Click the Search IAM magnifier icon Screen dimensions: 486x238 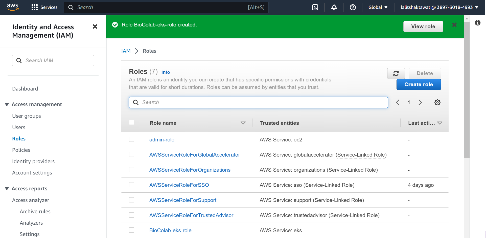tap(19, 61)
